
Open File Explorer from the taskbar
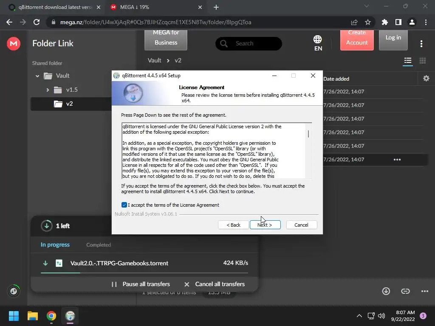(32, 316)
